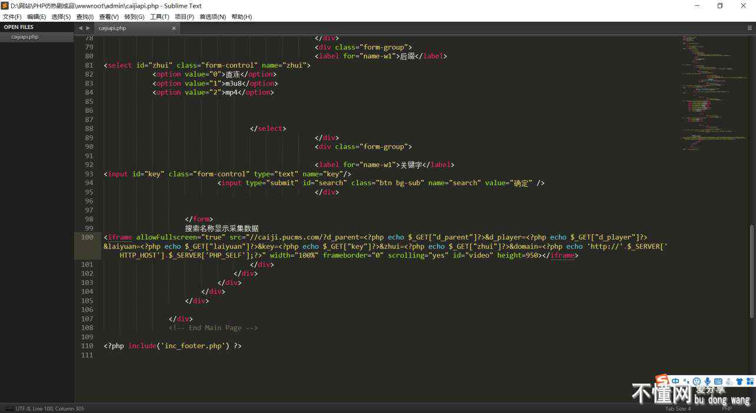Click the Sogou voice input microphone
The image size is (756, 413).
708,382
